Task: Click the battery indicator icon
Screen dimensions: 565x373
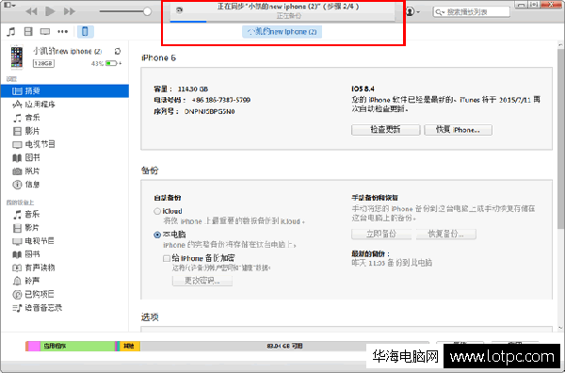Action: pyautogui.click(x=111, y=63)
